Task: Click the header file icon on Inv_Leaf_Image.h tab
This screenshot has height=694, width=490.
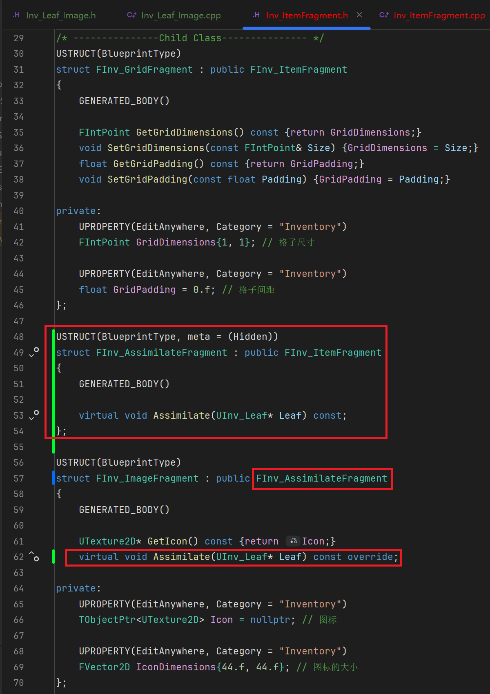Action: point(16,15)
